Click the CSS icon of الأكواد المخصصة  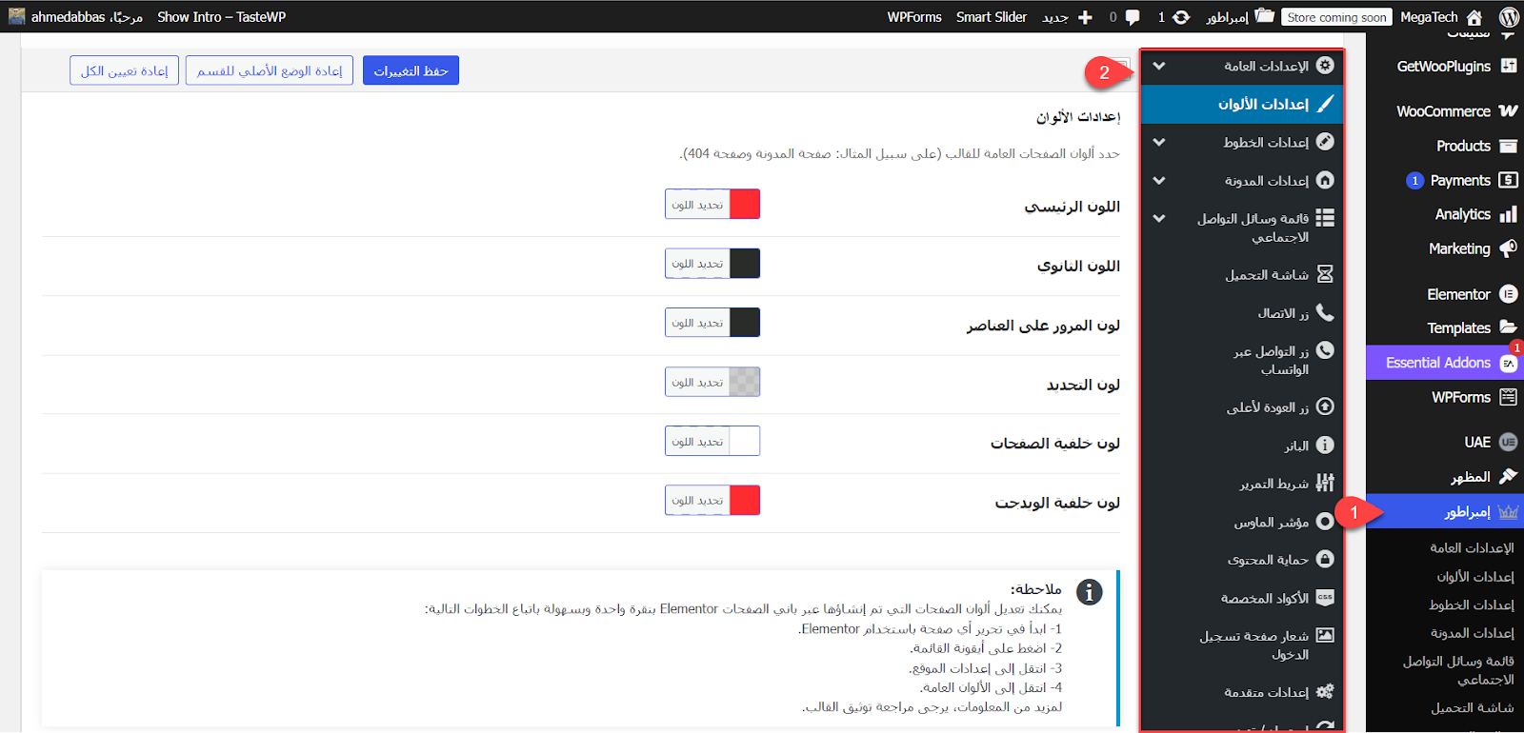1325,597
